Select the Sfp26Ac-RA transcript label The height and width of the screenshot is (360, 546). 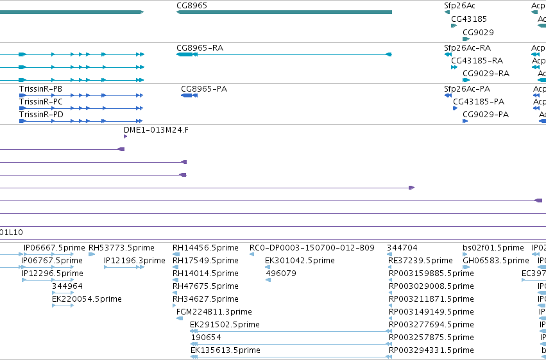click(467, 47)
